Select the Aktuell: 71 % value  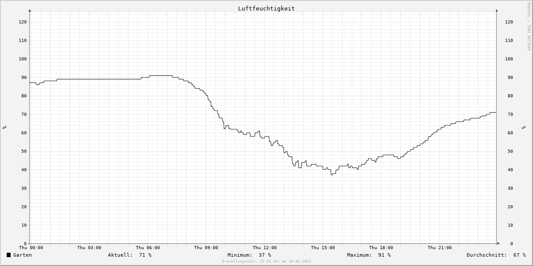130,255
